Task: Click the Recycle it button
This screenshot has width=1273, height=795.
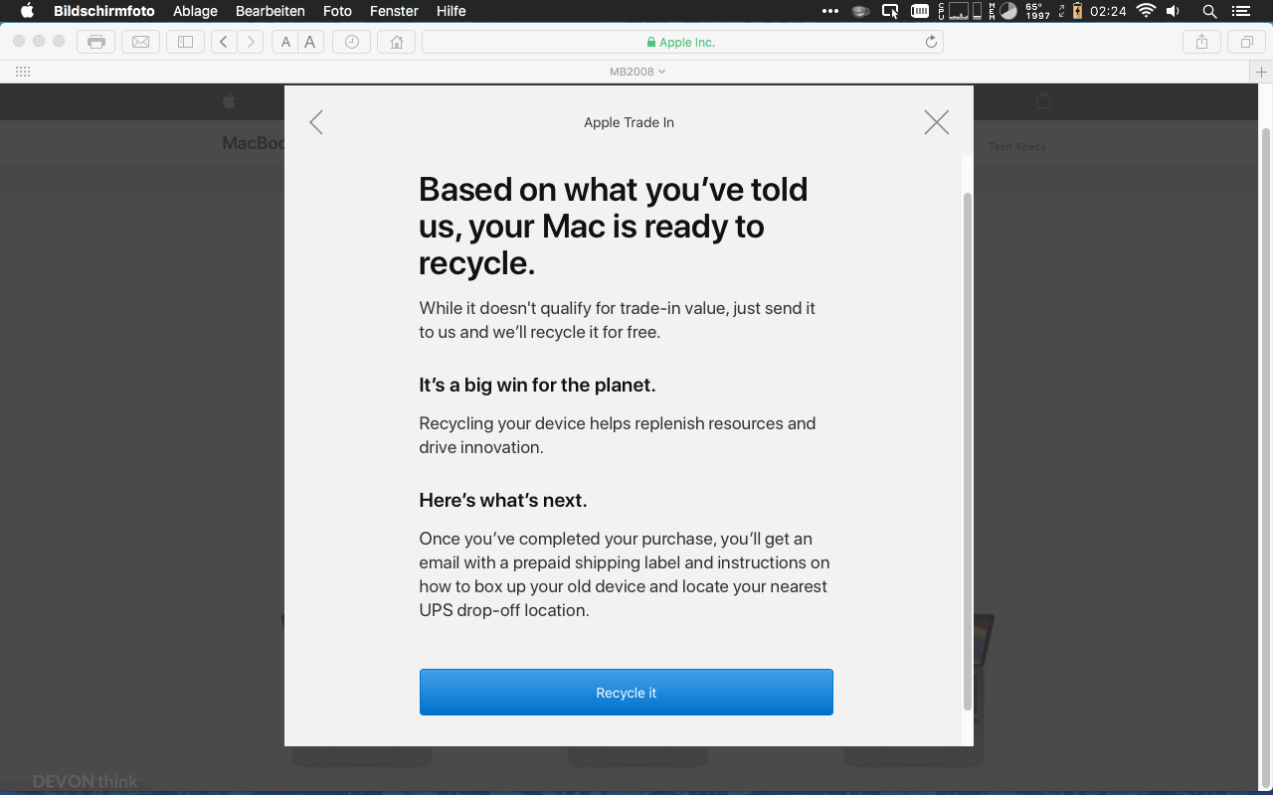Action: coord(627,693)
